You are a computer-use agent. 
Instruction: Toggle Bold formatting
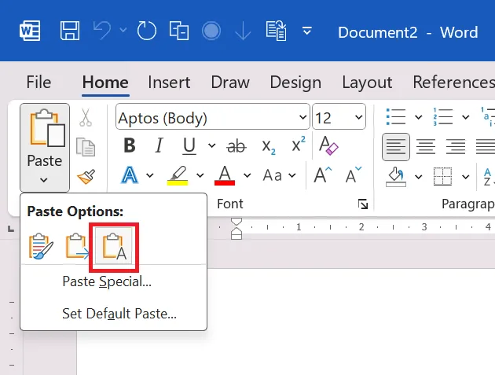click(130, 146)
